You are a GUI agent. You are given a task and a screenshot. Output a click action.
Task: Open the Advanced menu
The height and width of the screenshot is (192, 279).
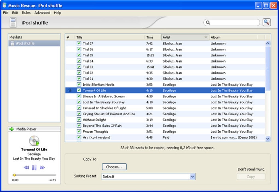42,13
